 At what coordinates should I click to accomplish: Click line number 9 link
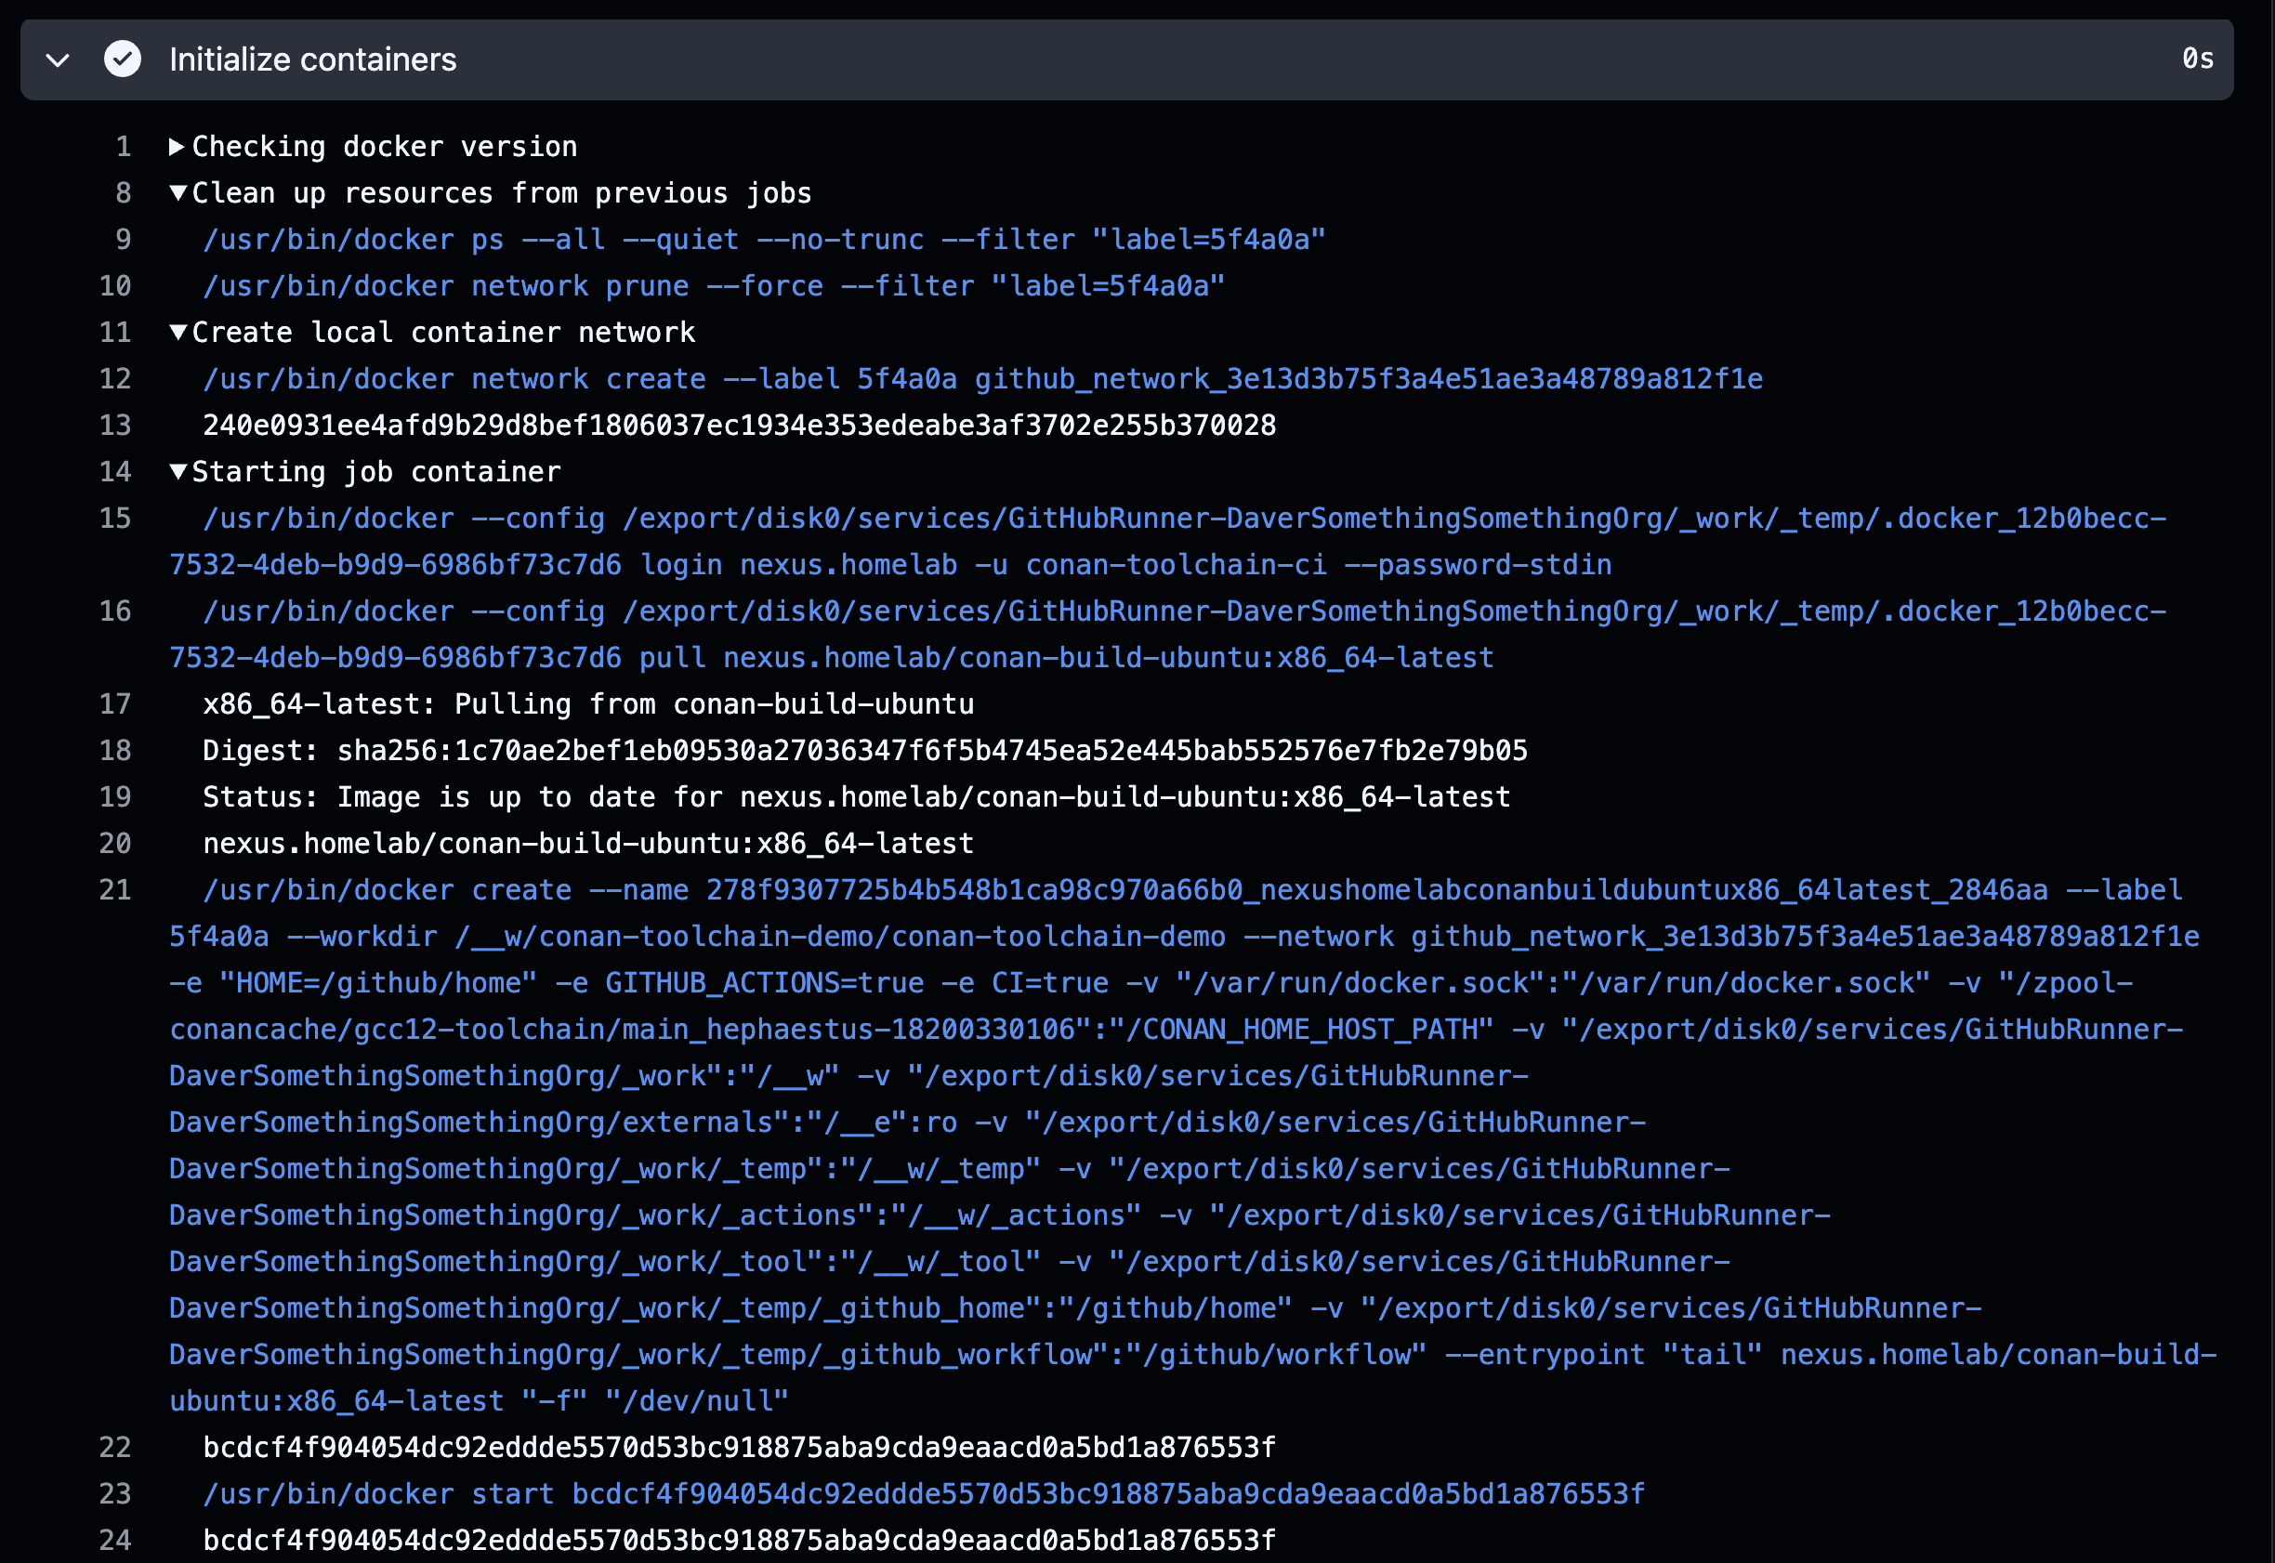click(123, 240)
